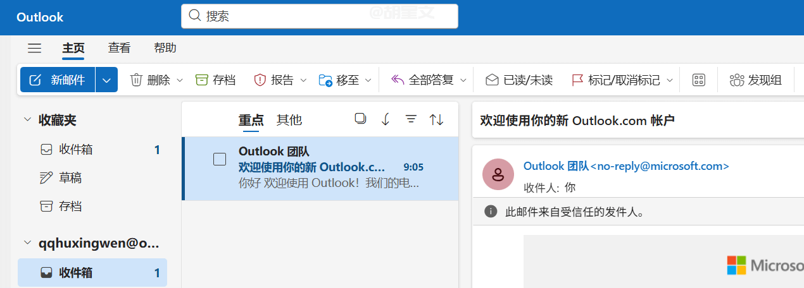Mark message via 已读/未读 envelope icon
The height and width of the screenshot is (288, 804).
pyautogui.click(x=492, y=80)
